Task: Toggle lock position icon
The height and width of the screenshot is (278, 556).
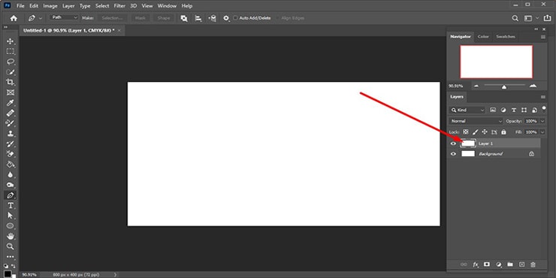Action: [x=485, y=132]
